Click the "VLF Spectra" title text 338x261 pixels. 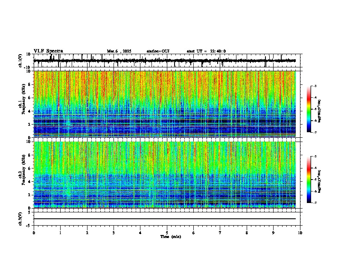pyautogui.click(x=48, y=51)
